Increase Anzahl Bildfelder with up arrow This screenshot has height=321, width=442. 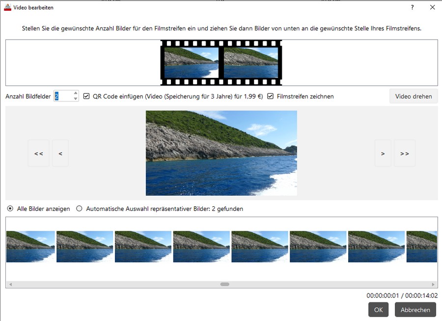pyautogui.click(x=76, y=93)
